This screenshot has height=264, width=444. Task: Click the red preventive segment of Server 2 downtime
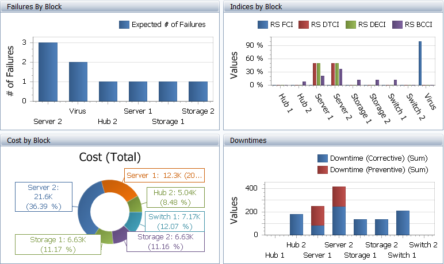point(339,196)
